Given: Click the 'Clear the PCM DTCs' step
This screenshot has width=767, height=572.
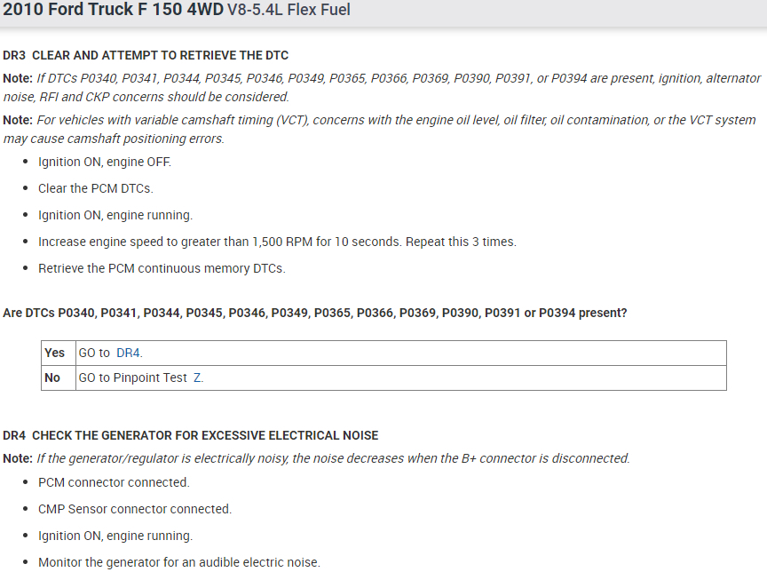Looking at the screenshot, I should point(96,188).
